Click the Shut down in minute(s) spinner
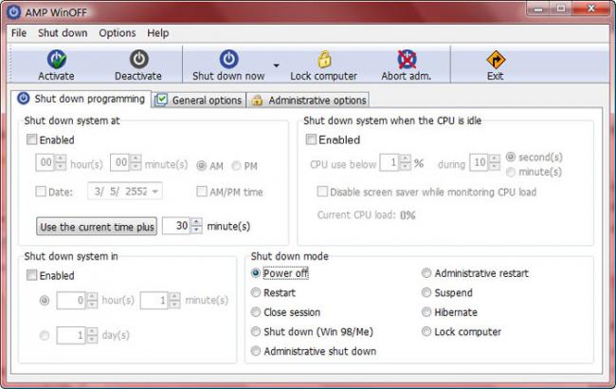Screen dimensions: 616x389 [174, 301]
